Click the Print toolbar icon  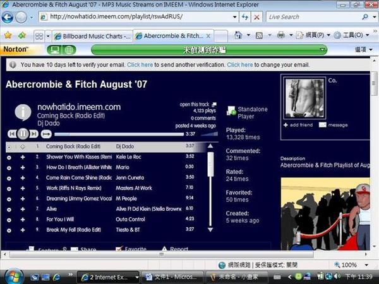281,35
